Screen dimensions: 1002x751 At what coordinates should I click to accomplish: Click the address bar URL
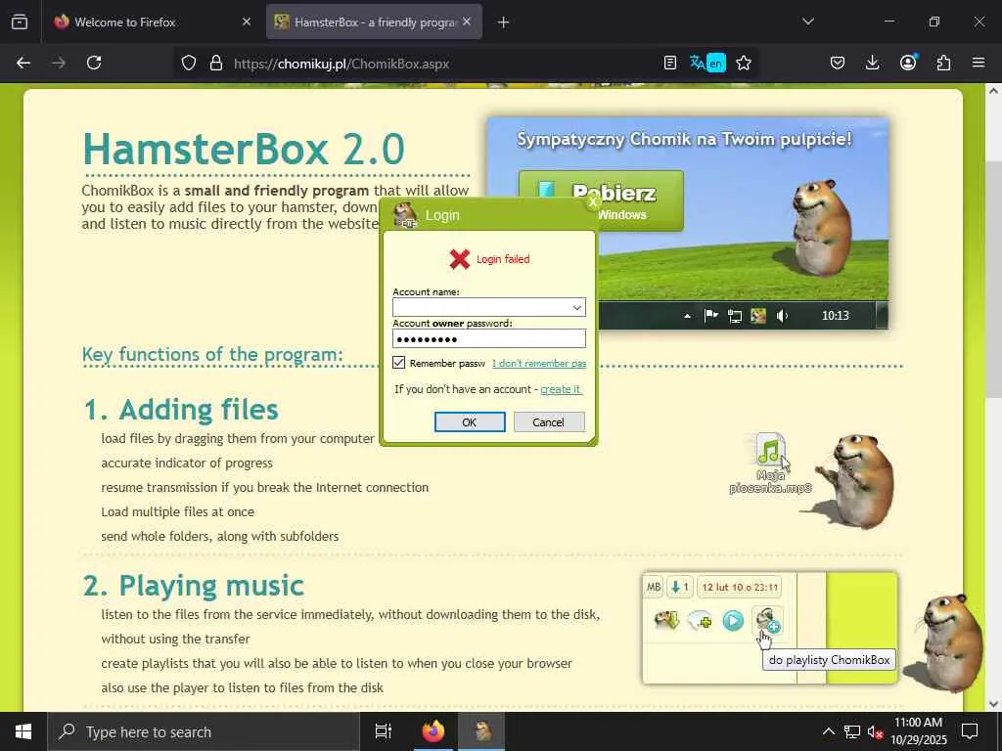(342, 64)
